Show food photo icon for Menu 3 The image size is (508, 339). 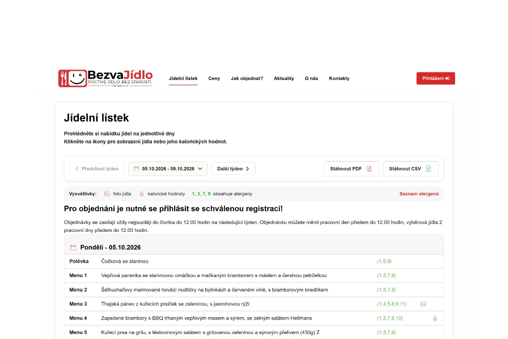[423, 304]
